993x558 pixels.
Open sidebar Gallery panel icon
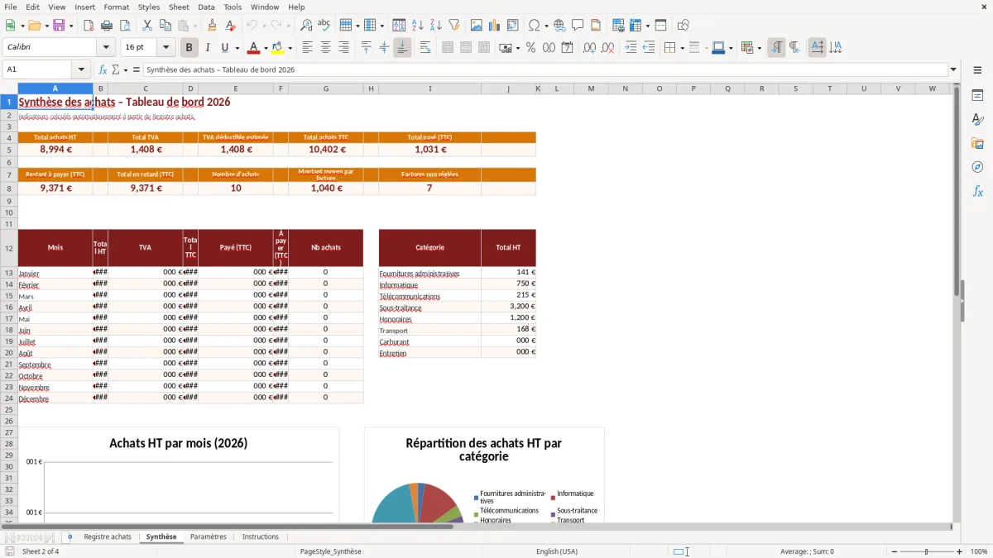click(977, 143)
